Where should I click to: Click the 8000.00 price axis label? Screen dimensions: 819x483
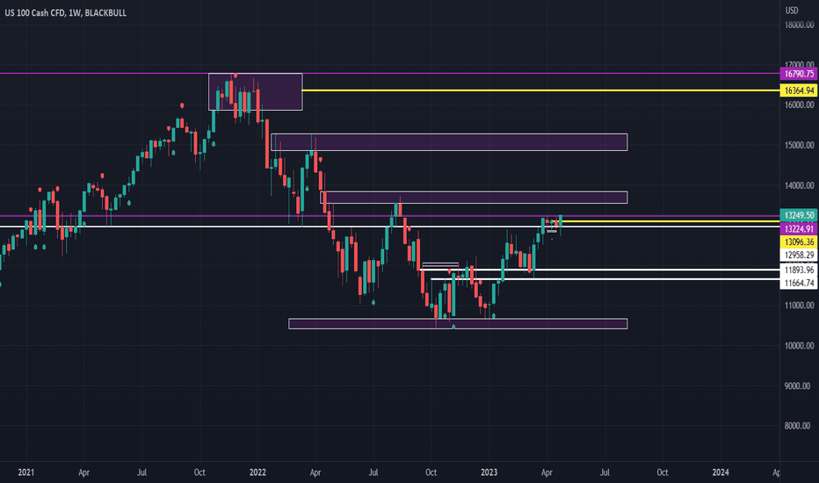point(799,426)
